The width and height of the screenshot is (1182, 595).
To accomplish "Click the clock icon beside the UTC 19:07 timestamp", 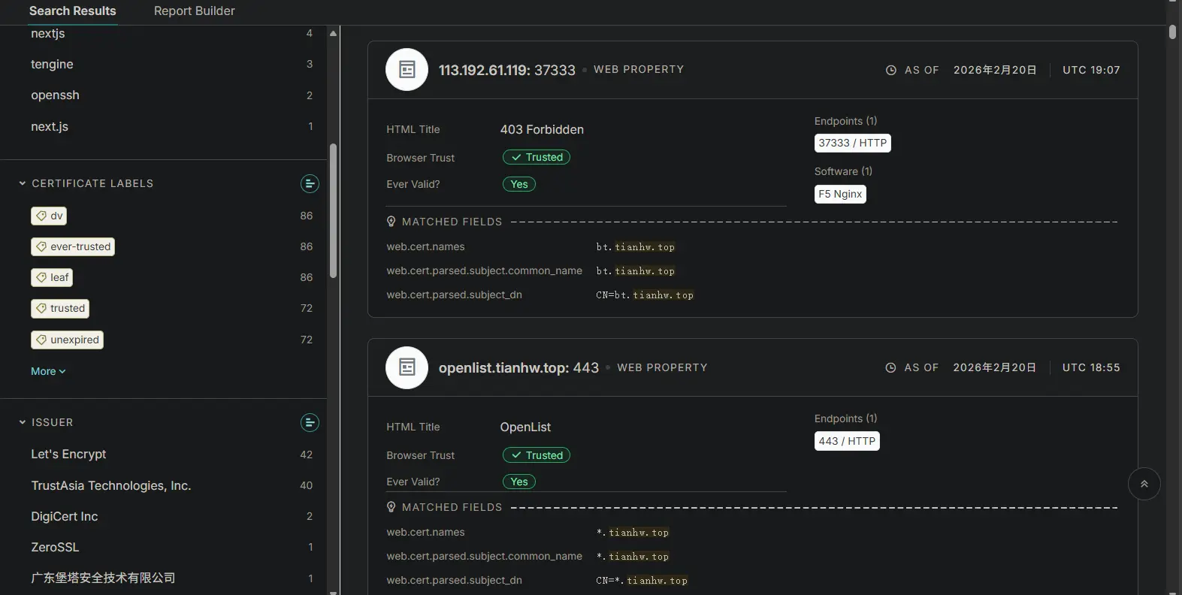I will click(891, 70).
